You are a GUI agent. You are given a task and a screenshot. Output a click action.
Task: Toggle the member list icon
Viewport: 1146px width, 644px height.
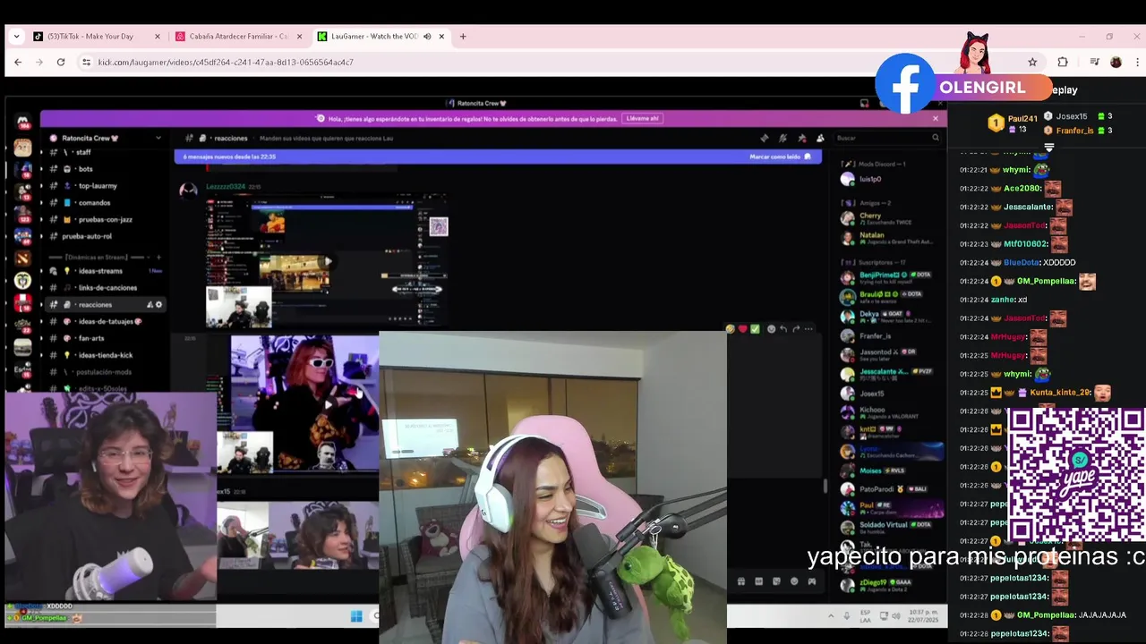tap(820, 138)
